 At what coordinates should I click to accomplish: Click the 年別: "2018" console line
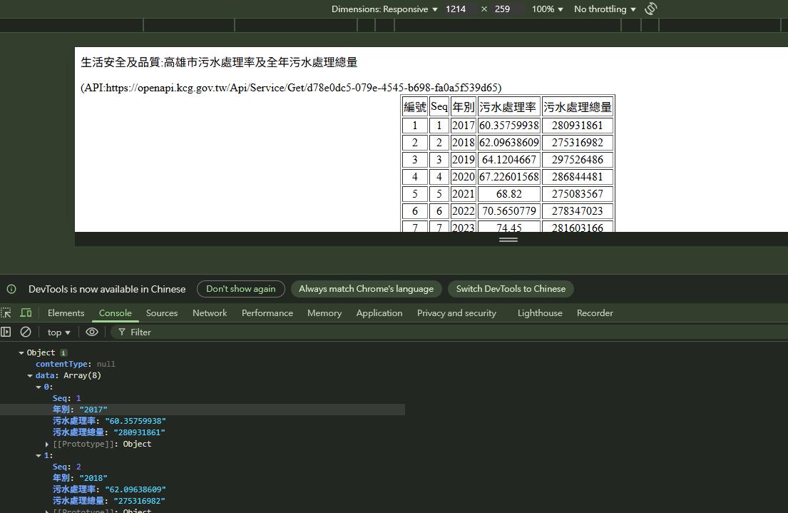pyautogui.click(x=80, y=478)
